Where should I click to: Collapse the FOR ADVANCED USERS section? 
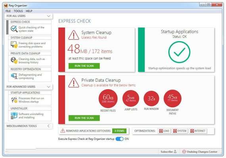point(49,87)
